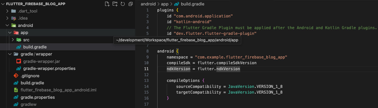This screenshot has height=108, width=378.
Task: Click compileSdk on line 10
Action: (x=177, y=63)
